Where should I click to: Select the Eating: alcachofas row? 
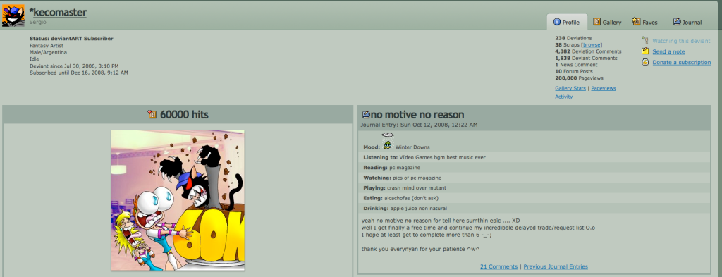(534, 198)
